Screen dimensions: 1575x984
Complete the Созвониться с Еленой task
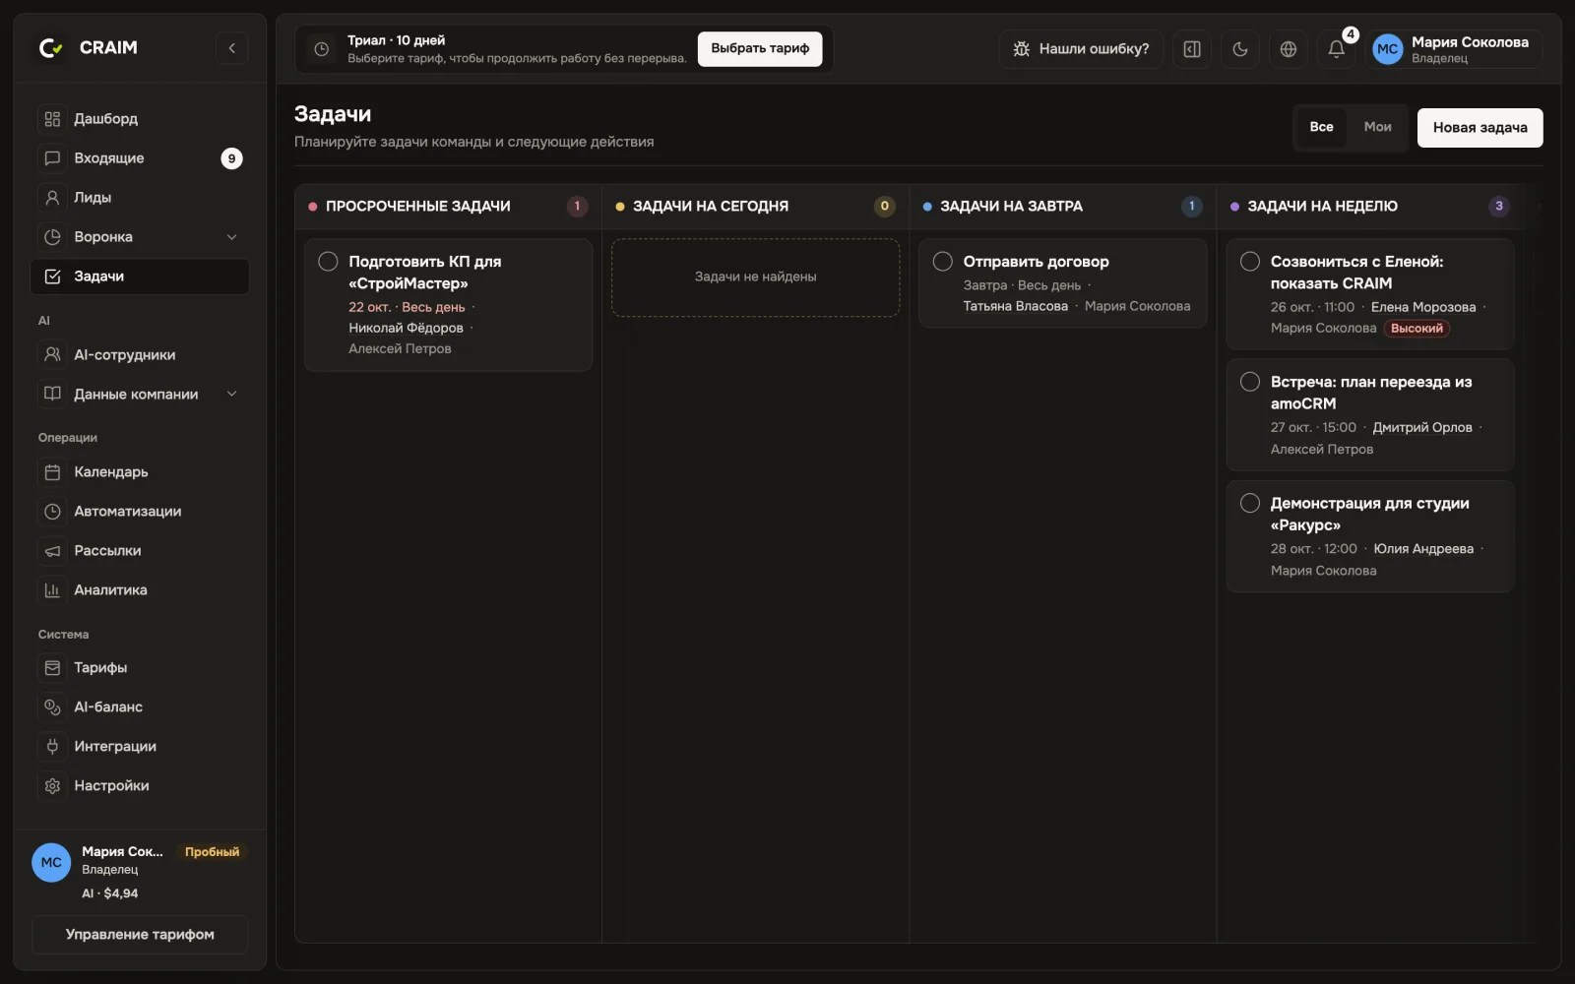1250,262
